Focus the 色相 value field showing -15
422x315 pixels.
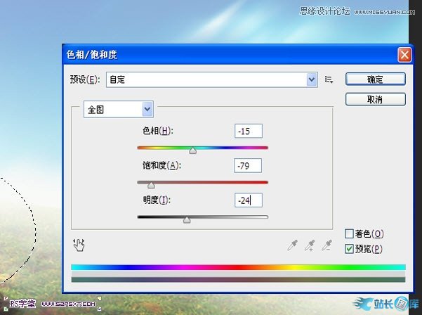249,131
